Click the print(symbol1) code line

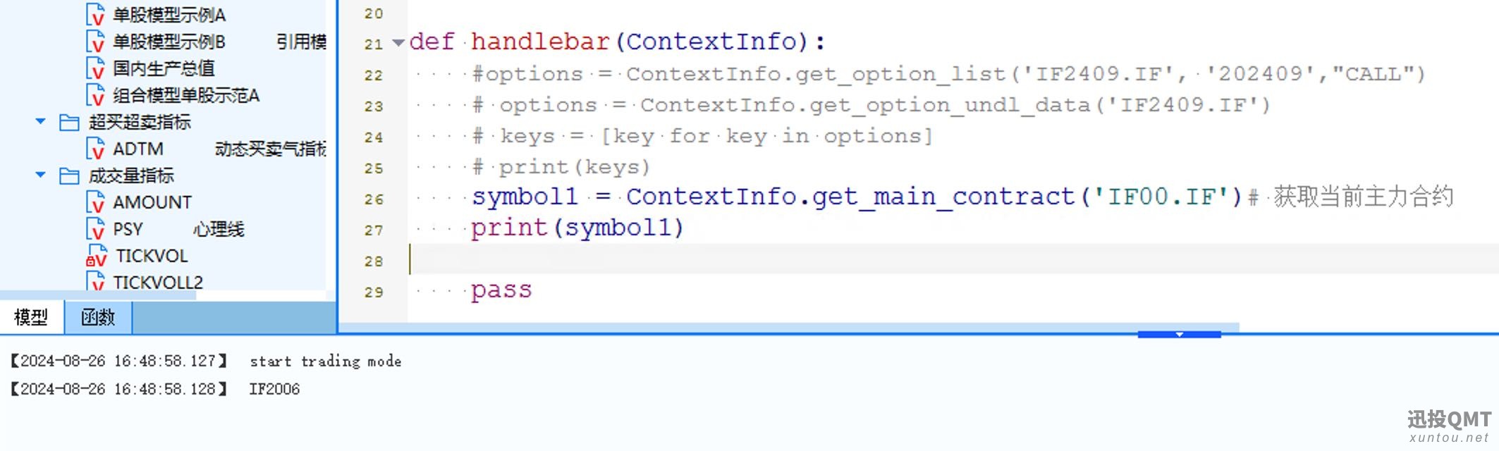click(x=577, y=228)
